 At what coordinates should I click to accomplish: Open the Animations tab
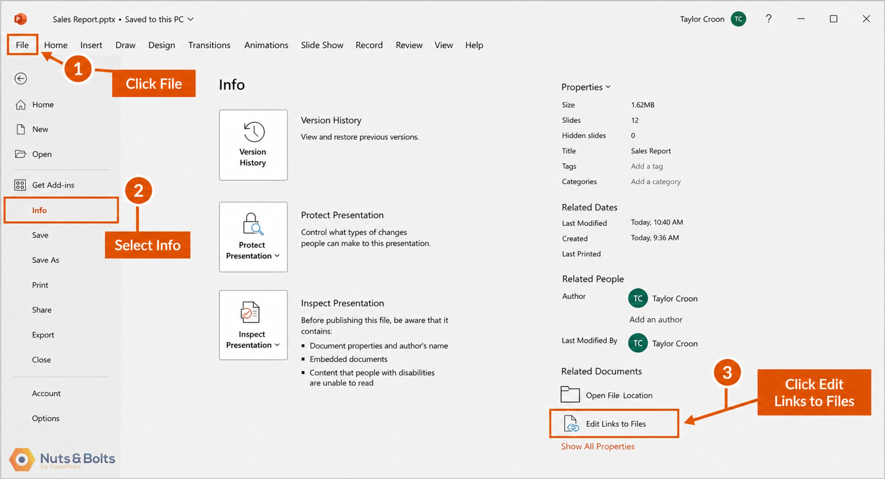266,45
